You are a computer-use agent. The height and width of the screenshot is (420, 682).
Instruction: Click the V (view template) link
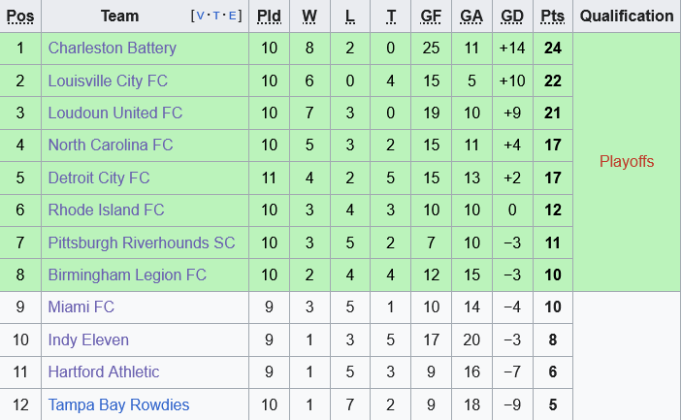coord(199,16)
